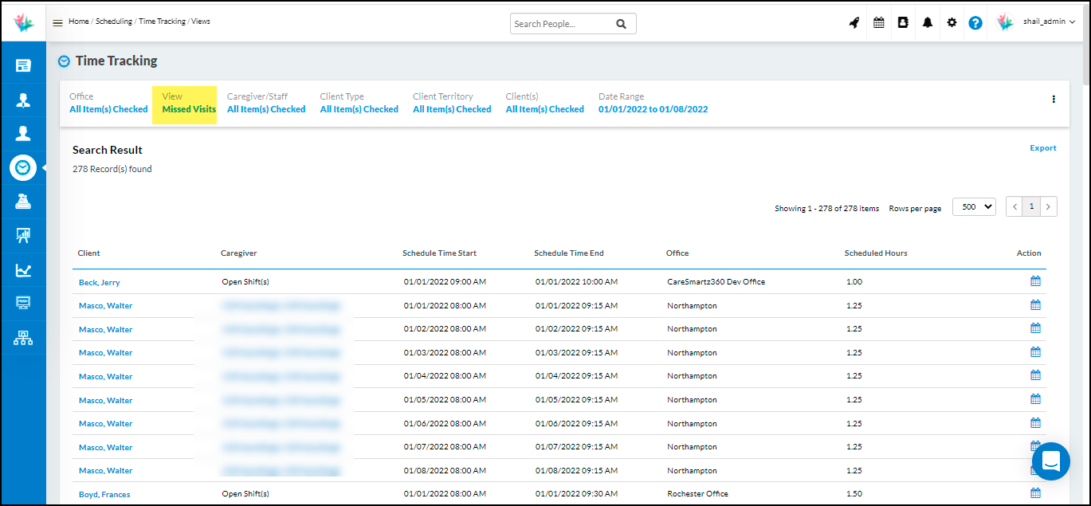Click the Export link
The width and height of the screenshot is (1091, 506).
coord(1042,148)
